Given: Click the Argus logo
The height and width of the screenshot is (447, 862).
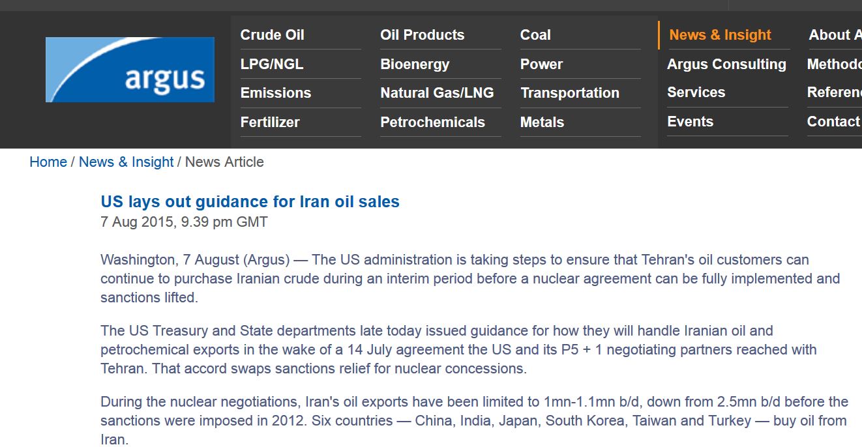Looking at the screenshot, I should click(130, 70).
